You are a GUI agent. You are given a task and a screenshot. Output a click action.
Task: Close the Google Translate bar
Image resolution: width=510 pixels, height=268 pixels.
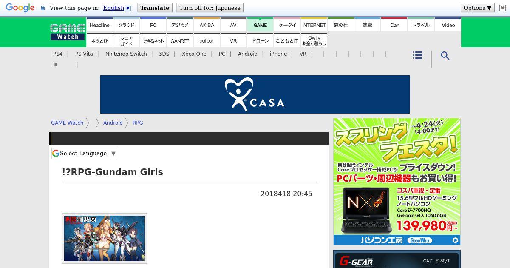coord(502,8)
